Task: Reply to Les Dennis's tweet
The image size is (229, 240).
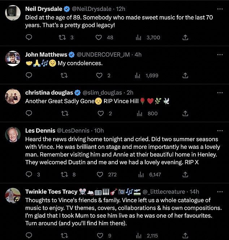Action: pos(29,174)
